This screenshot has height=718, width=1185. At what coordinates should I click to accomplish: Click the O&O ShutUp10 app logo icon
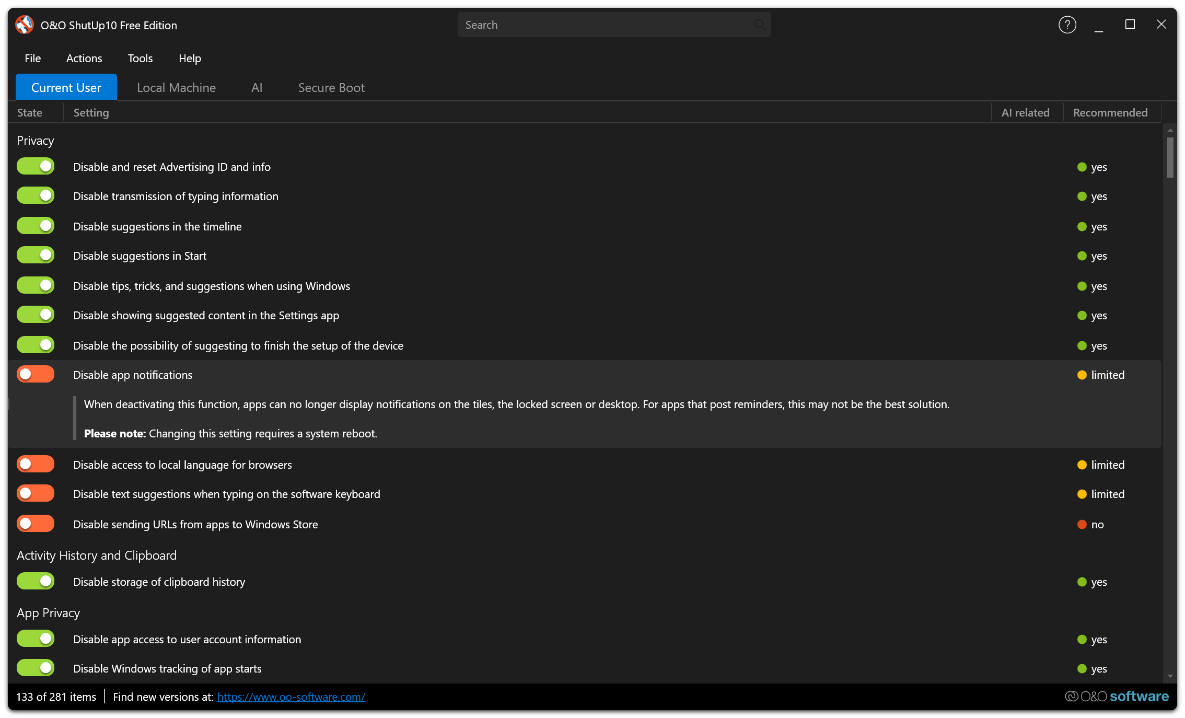click(25, 25)
